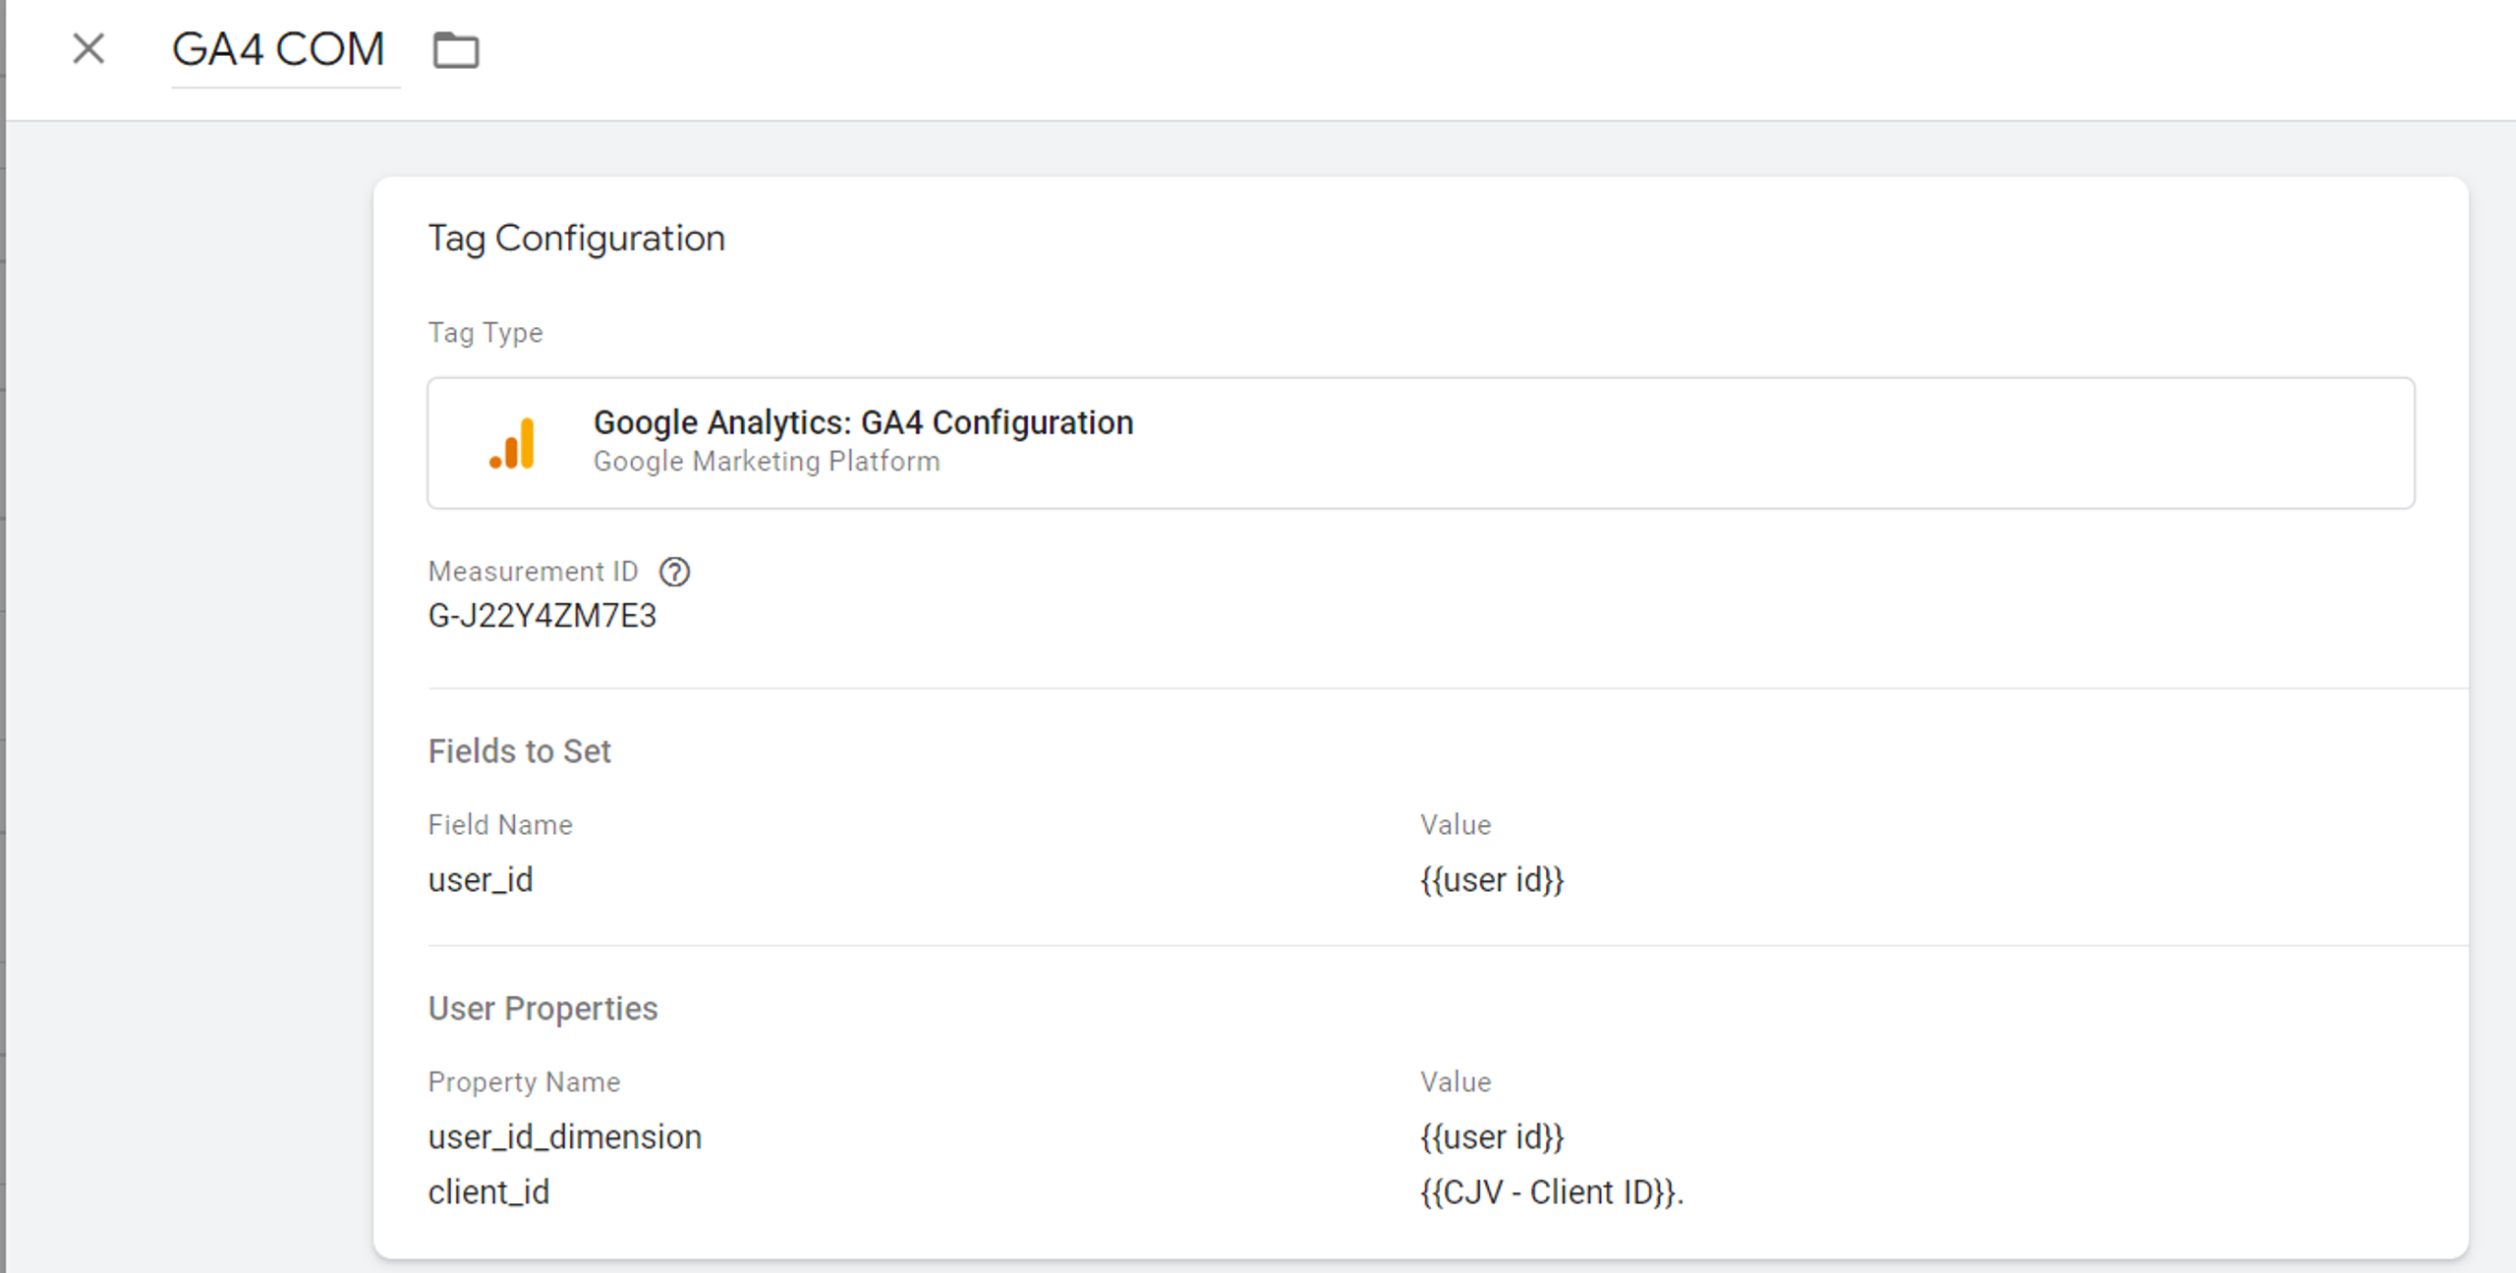Select the user_id field name
The image size is (2516, 1273).
(x=481, y=880)
